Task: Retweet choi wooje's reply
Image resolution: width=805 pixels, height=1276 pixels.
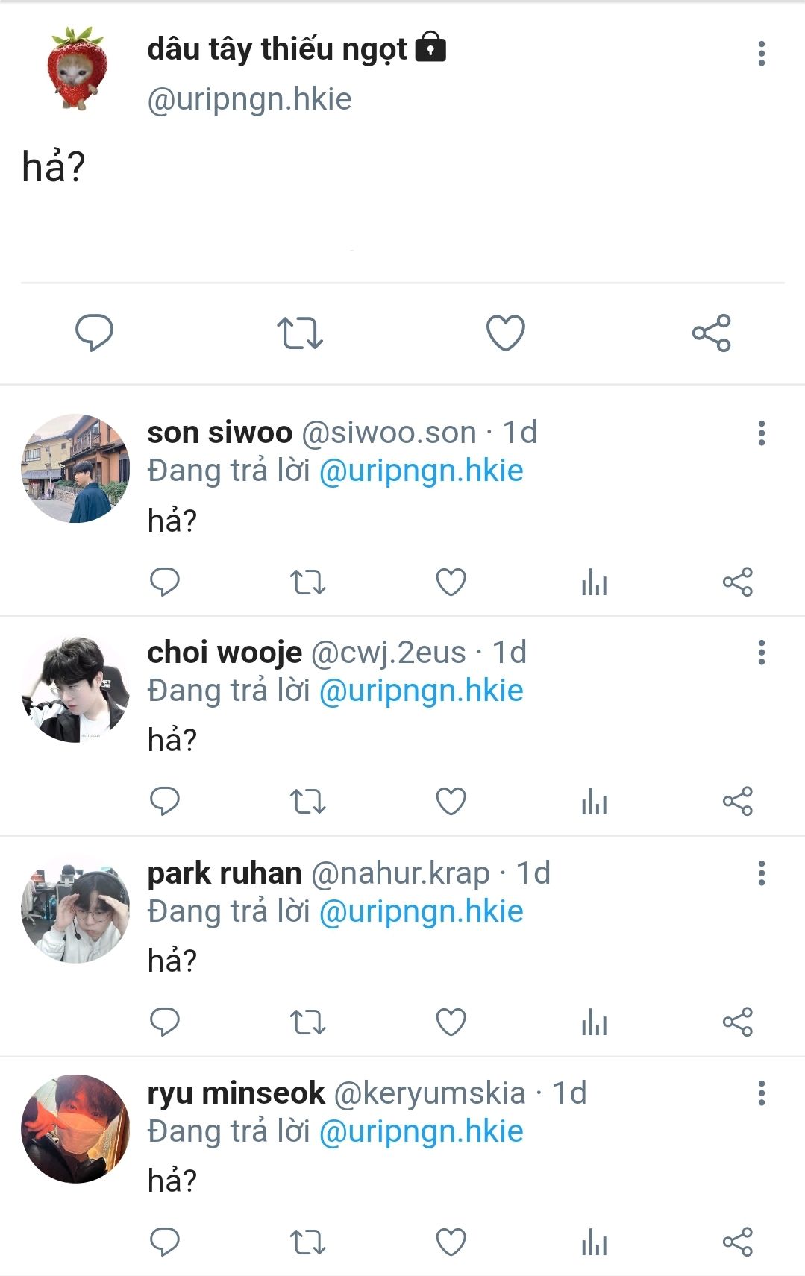Action: pos(307,802)
